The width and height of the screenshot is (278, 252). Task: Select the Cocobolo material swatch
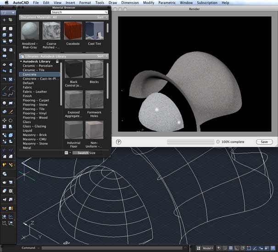tap(73, 31)
